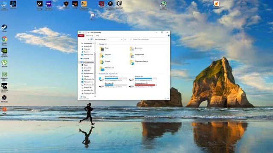Select the Документы folder in the main pane
This screenshot has width=273, height=153.
pos(136,49)
